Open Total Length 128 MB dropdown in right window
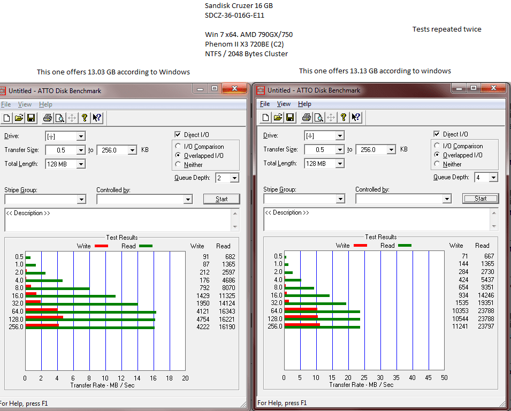The height and width of the screenshot is (411, 511). click(340, 163)
